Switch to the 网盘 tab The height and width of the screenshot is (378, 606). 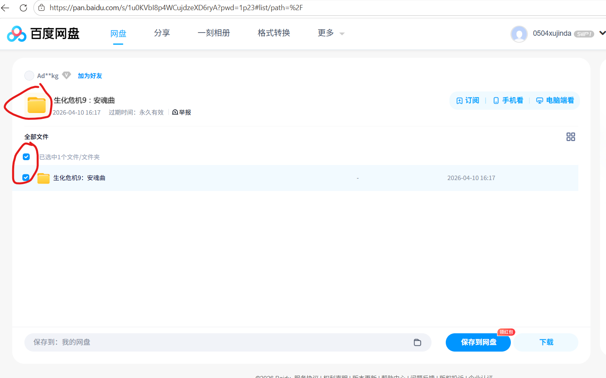[x=118, y=33]
